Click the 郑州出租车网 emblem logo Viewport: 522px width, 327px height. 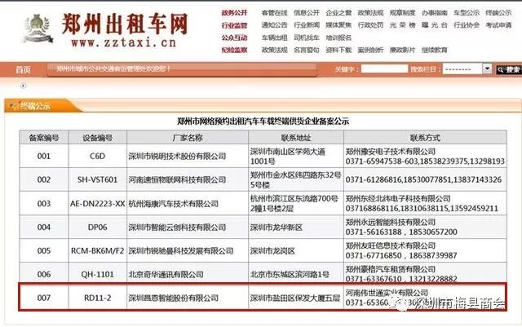click(38, 29)
